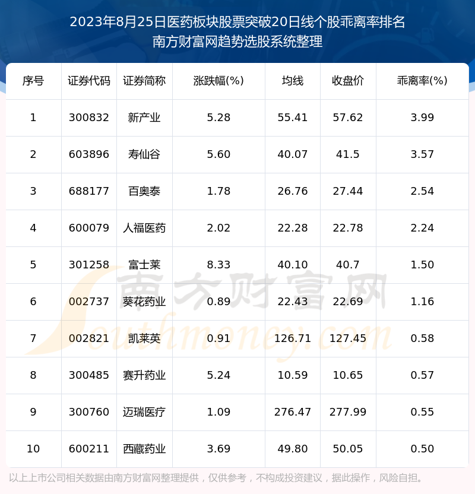Select stock code 603896

89,154
